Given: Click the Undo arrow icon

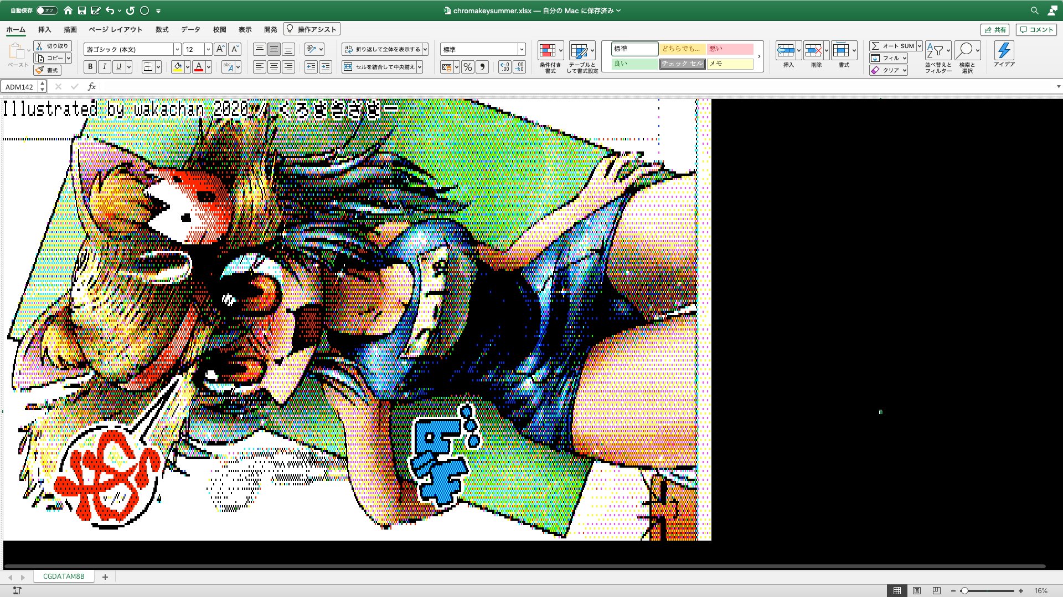Looking at the screenshot, I should 110,11.
